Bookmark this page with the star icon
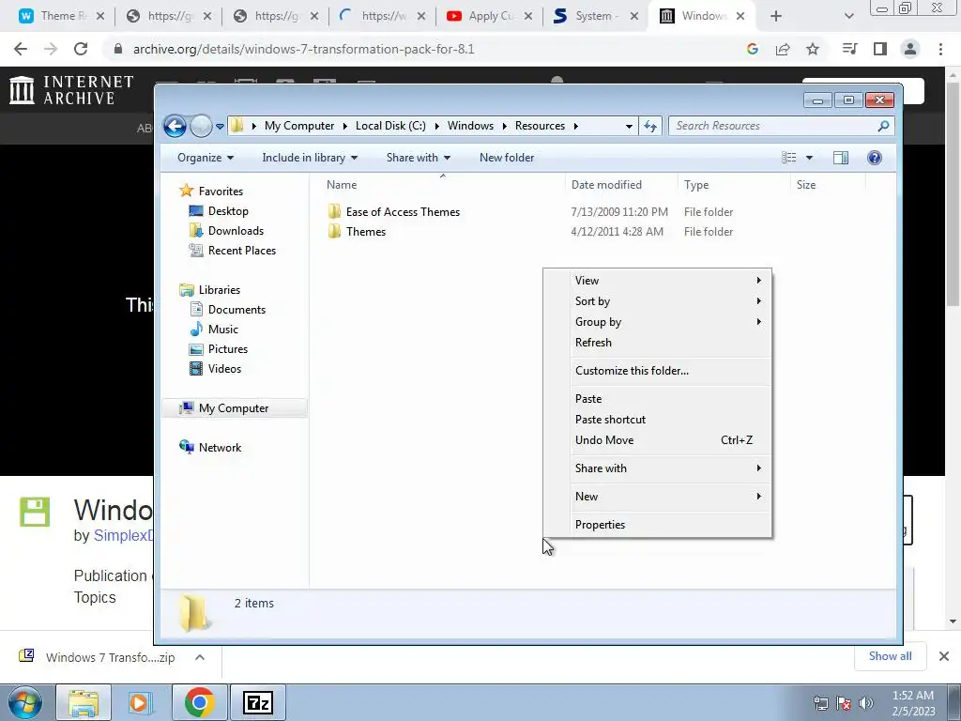 [813, 49]
